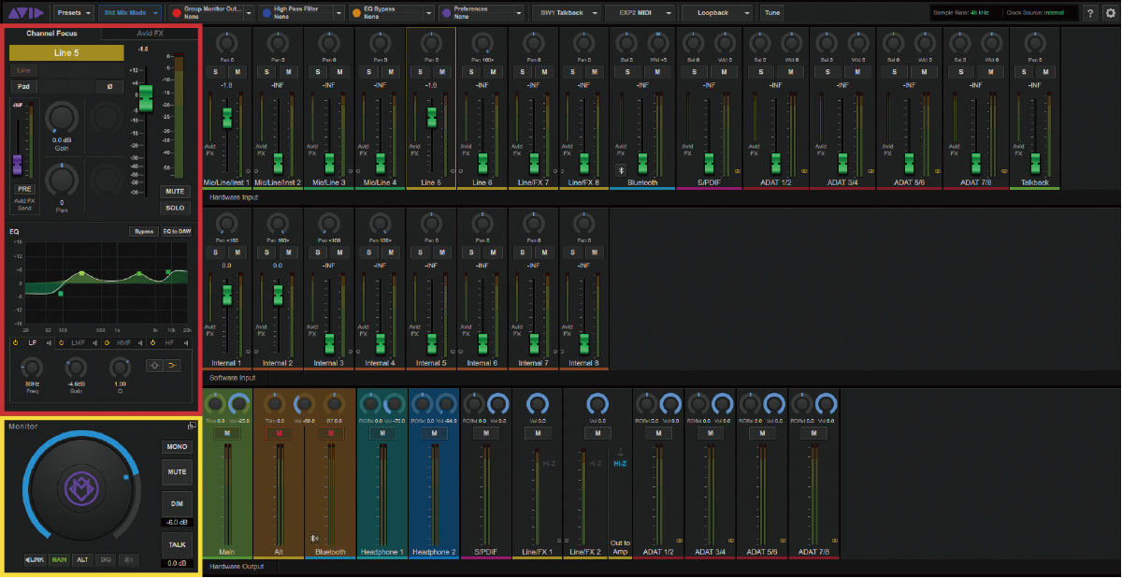1122x578 pixels.
Task: Click the Gain knob in Channel Focus
Action: pyautogui.click(x=63, y=117)
